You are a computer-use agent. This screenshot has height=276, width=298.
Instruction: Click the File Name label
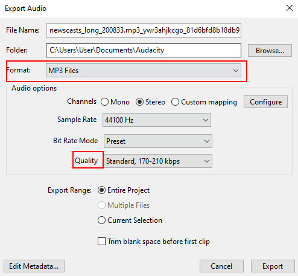tap(23, 30)
